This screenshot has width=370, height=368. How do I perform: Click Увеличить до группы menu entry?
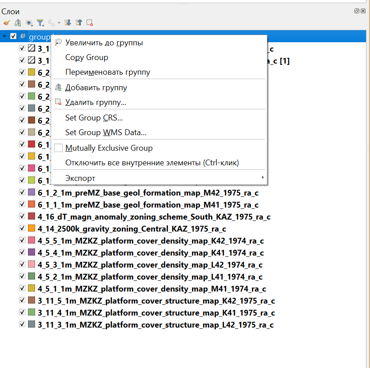(x=104, y=43)
